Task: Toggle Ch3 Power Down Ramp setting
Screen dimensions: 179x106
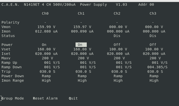Action: point(154,76)
